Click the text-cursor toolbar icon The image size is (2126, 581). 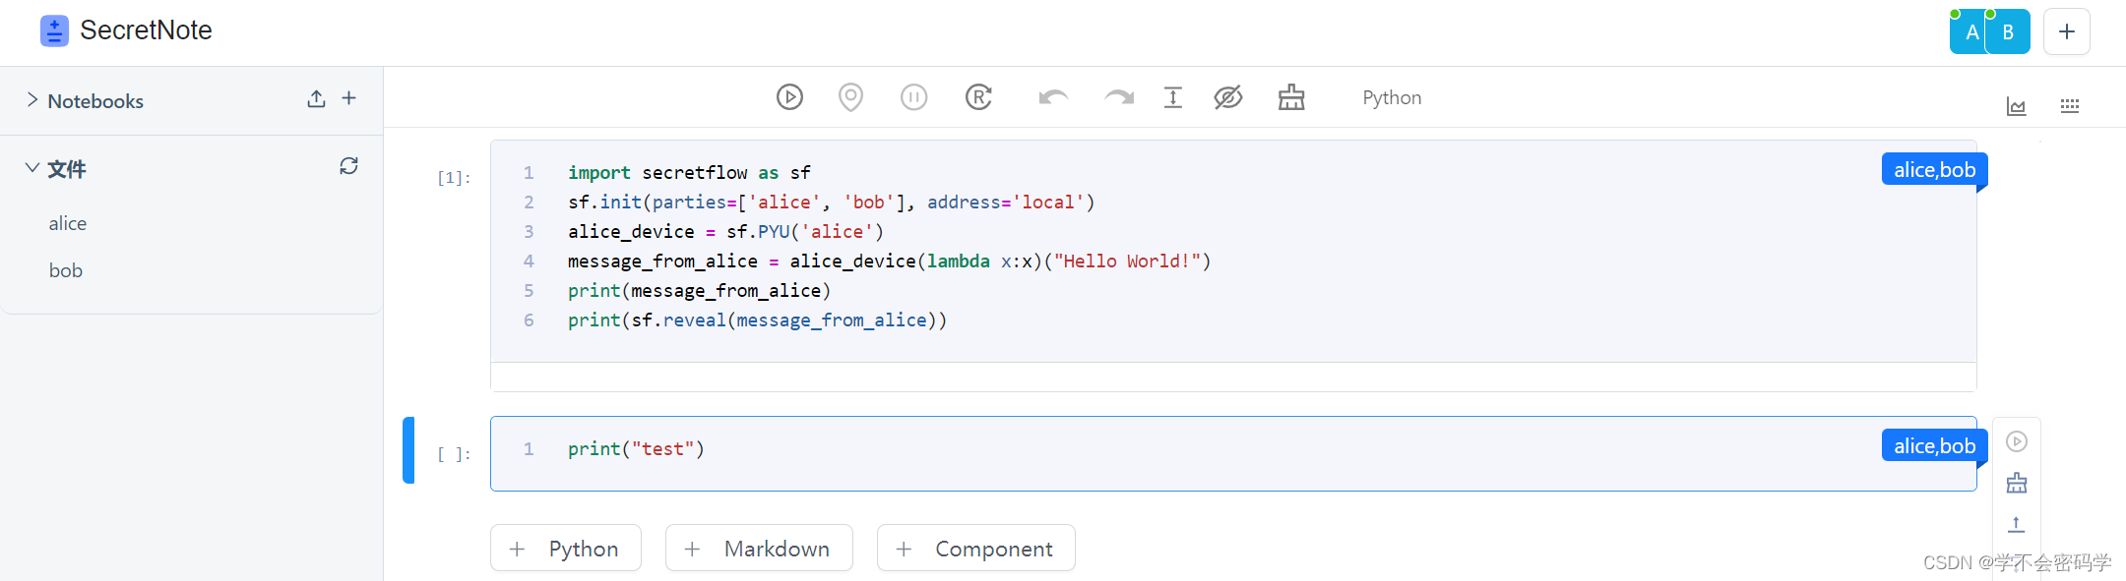(x=1172, y=97)
